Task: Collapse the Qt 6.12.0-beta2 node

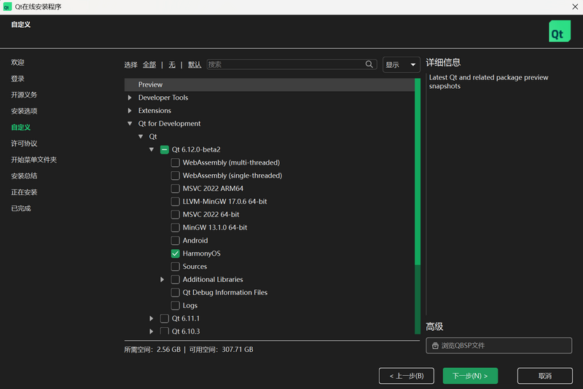Action: point(152,149)
